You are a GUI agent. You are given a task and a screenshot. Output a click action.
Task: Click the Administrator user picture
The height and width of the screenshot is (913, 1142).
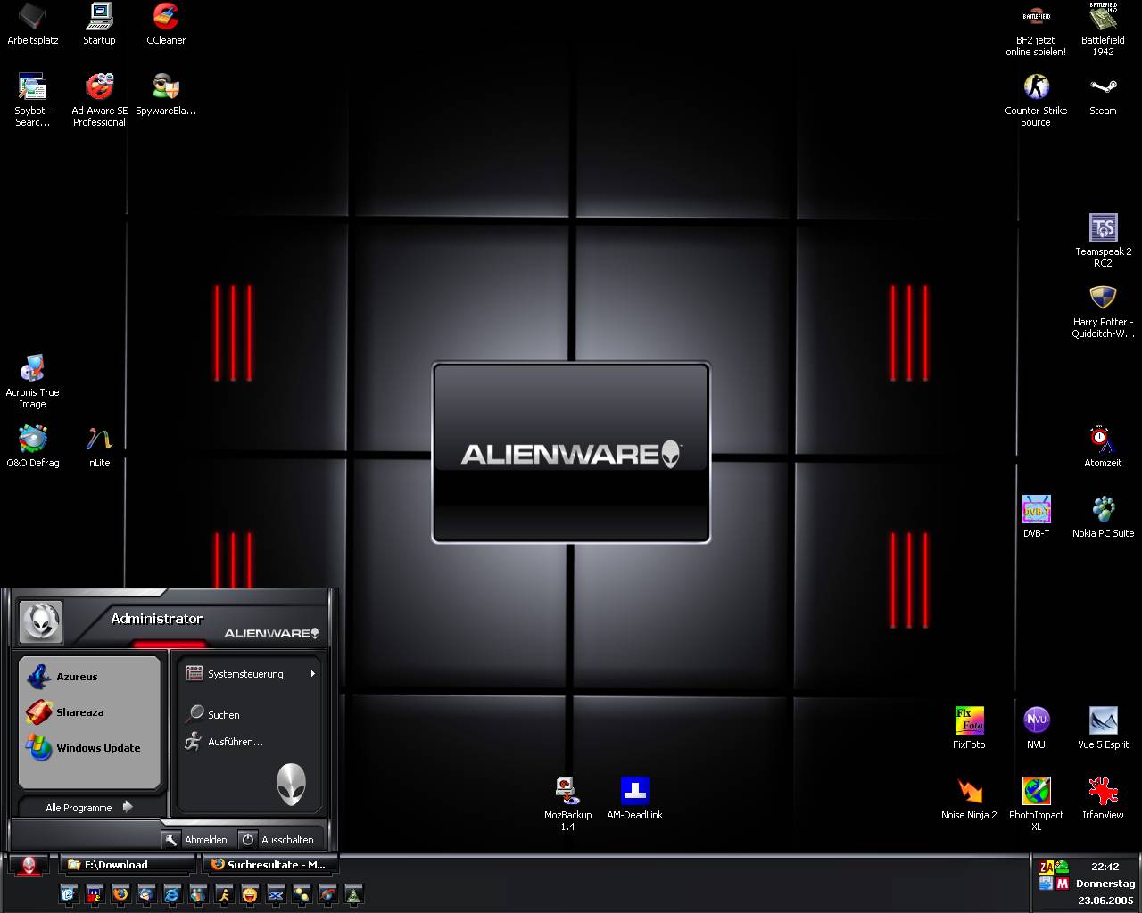41,621
